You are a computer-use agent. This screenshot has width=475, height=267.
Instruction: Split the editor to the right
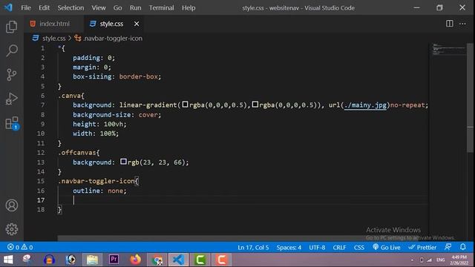[x=450, y=24]
